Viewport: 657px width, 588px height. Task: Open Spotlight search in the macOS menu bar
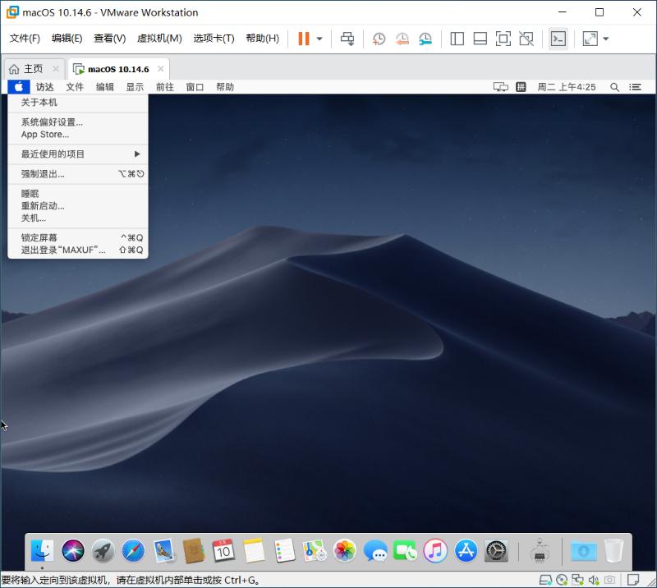614,86
